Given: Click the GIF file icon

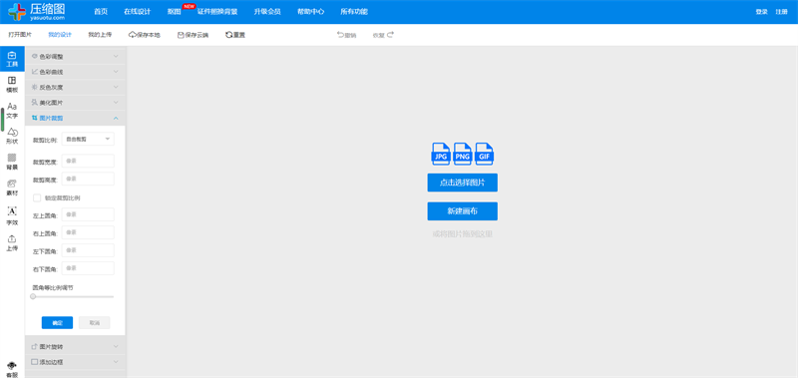Looking at the screenshot, I should coord(484,154).
